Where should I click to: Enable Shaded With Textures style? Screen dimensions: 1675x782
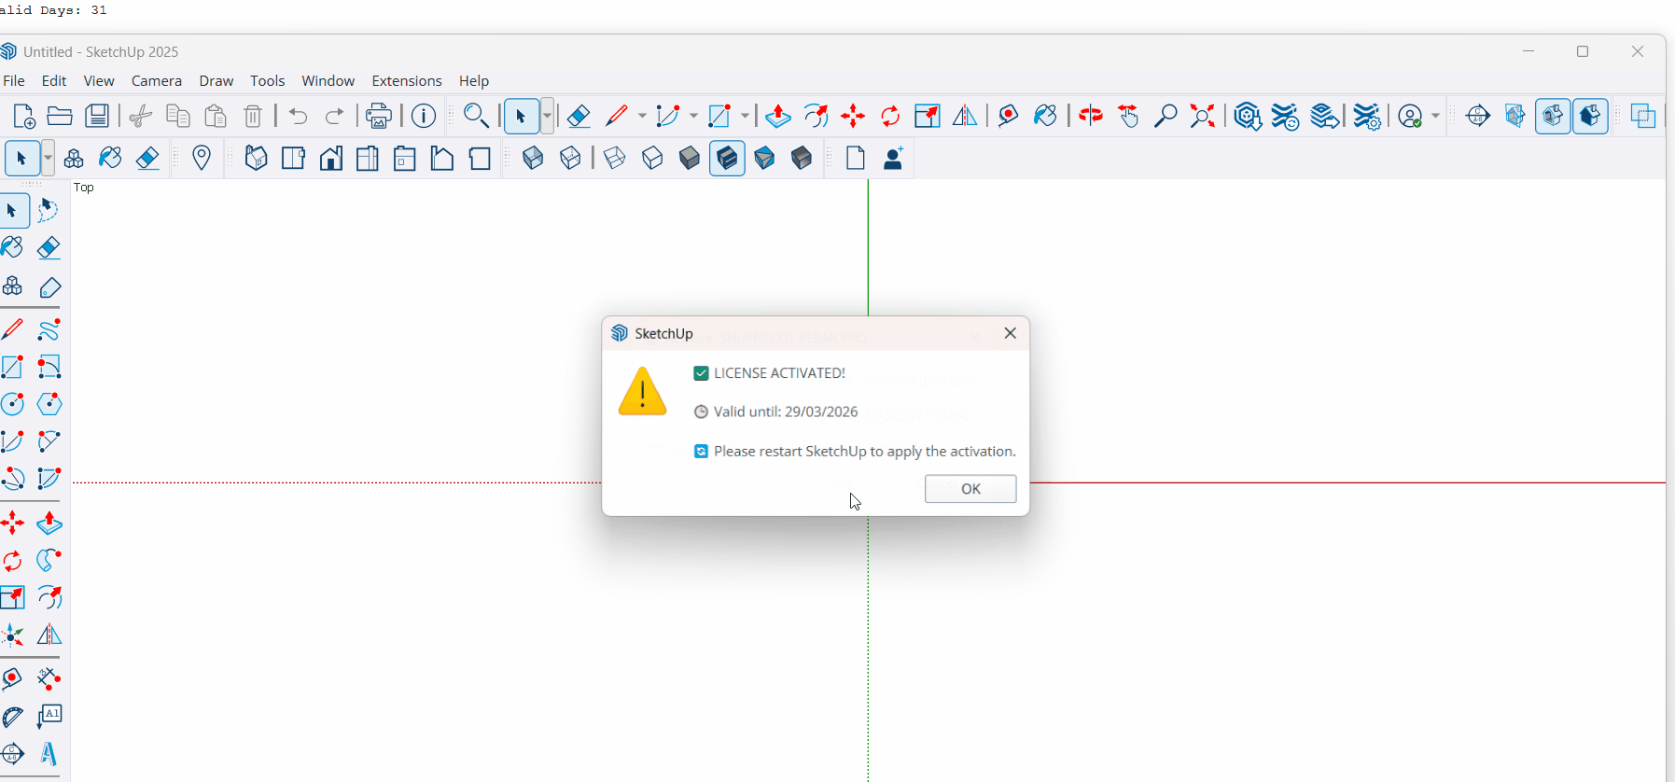click(727, 159)
